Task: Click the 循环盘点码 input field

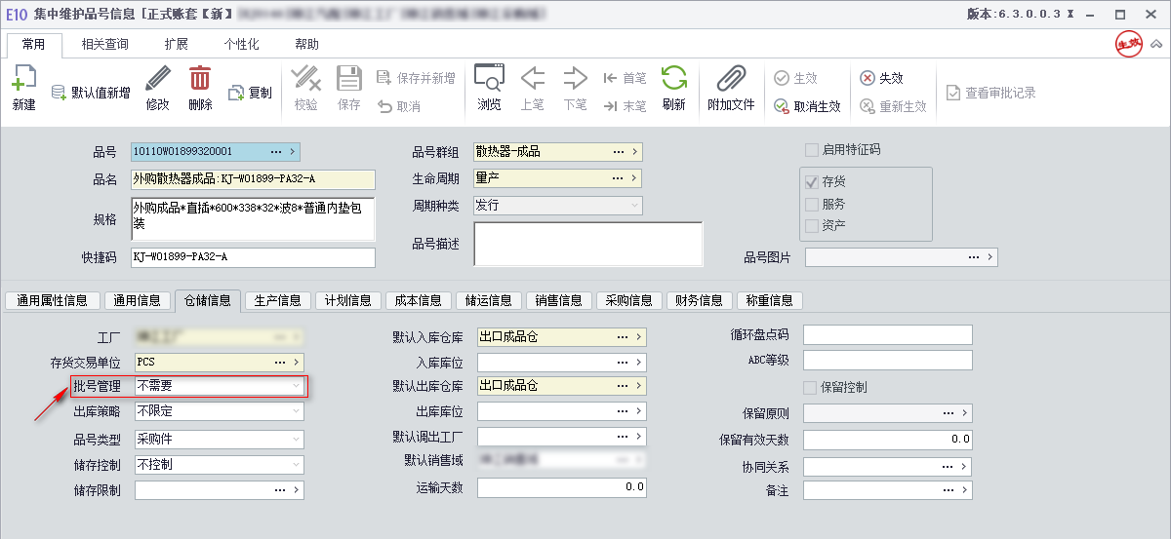Action: pos(888,335)
